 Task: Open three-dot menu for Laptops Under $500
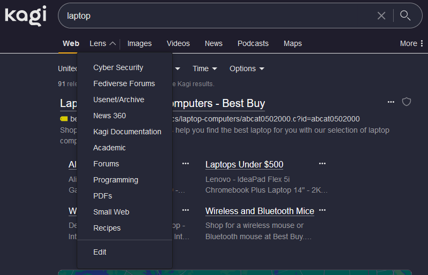coord(322,164)
